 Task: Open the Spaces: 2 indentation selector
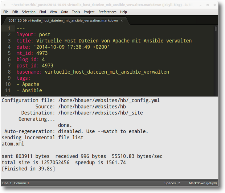172,183
